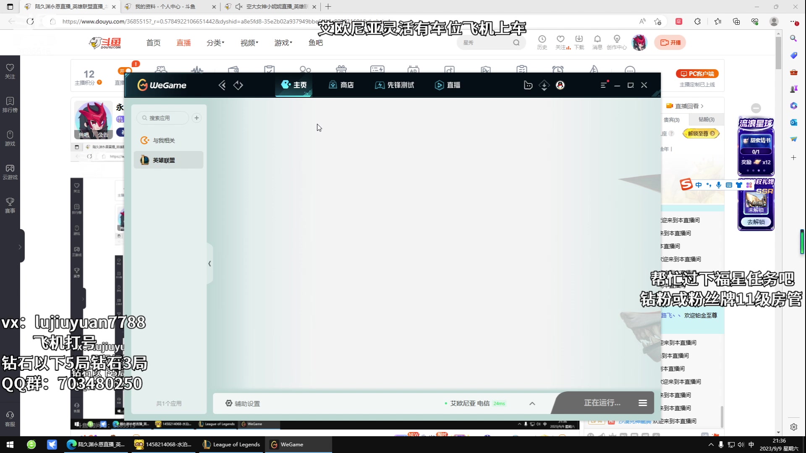Open 赛事 in Douyu left sidebar
Image resolution: width=806 pixels, height=453 pixels.
click(x=10, y=206)
